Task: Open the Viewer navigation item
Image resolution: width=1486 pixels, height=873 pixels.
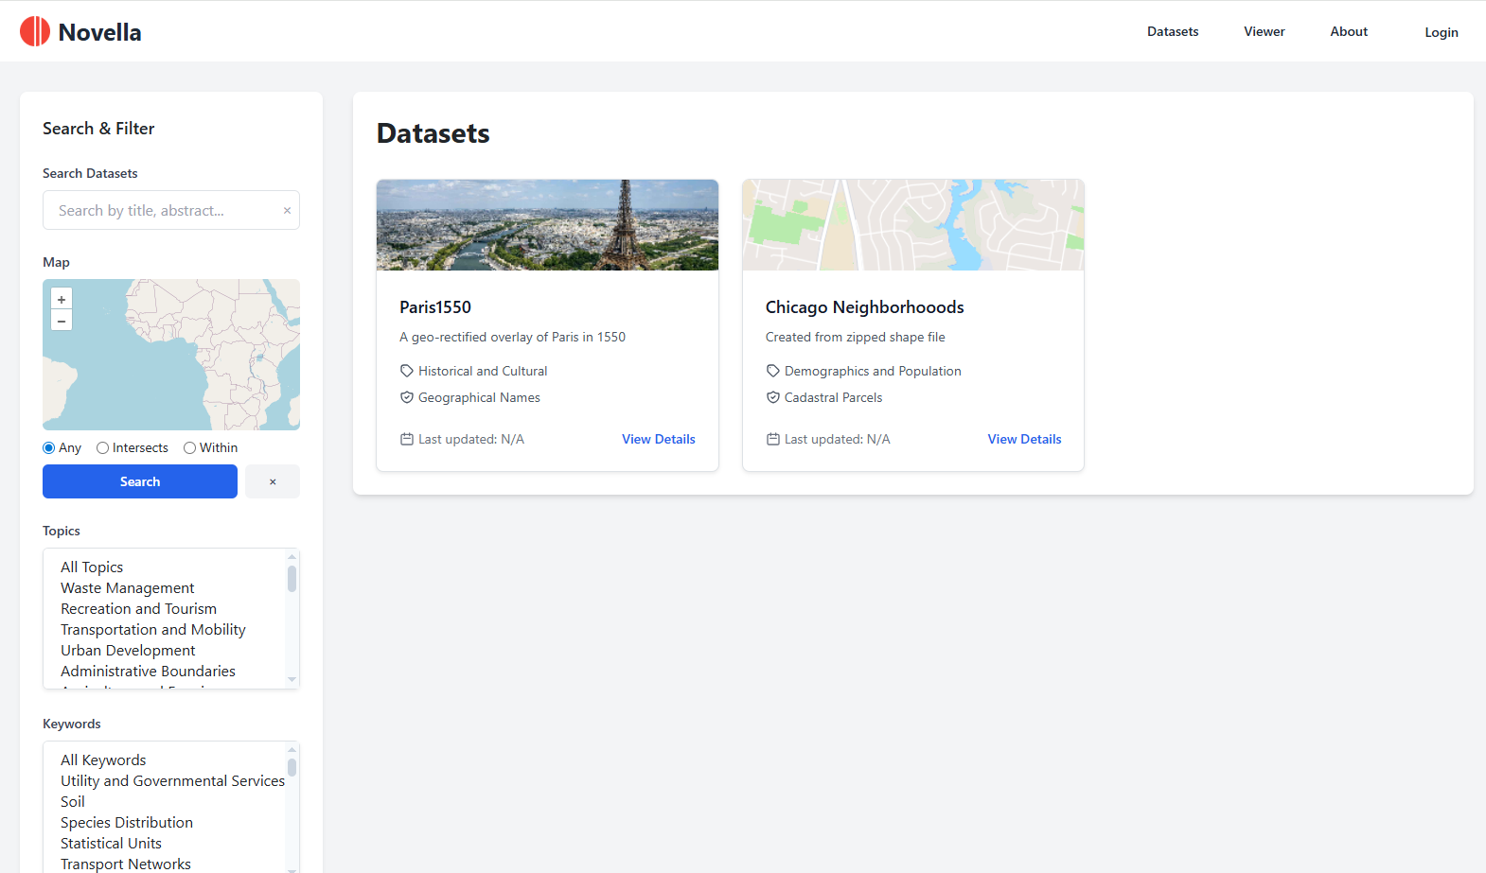Action: tap(1264, 31)
